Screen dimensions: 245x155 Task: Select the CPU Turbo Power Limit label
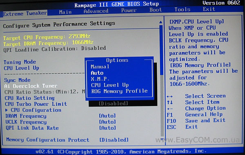[36, 104]
